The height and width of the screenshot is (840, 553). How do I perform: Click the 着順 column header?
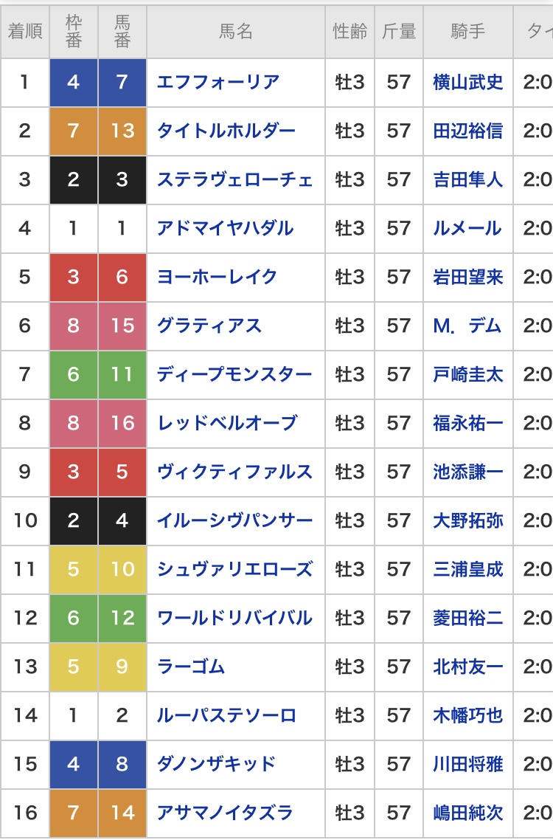[x=24, y=32]
